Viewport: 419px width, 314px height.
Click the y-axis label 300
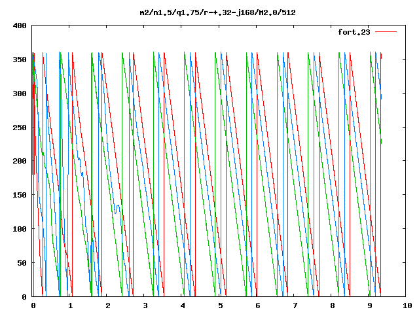pyautogui.click(x=20, y=94)
